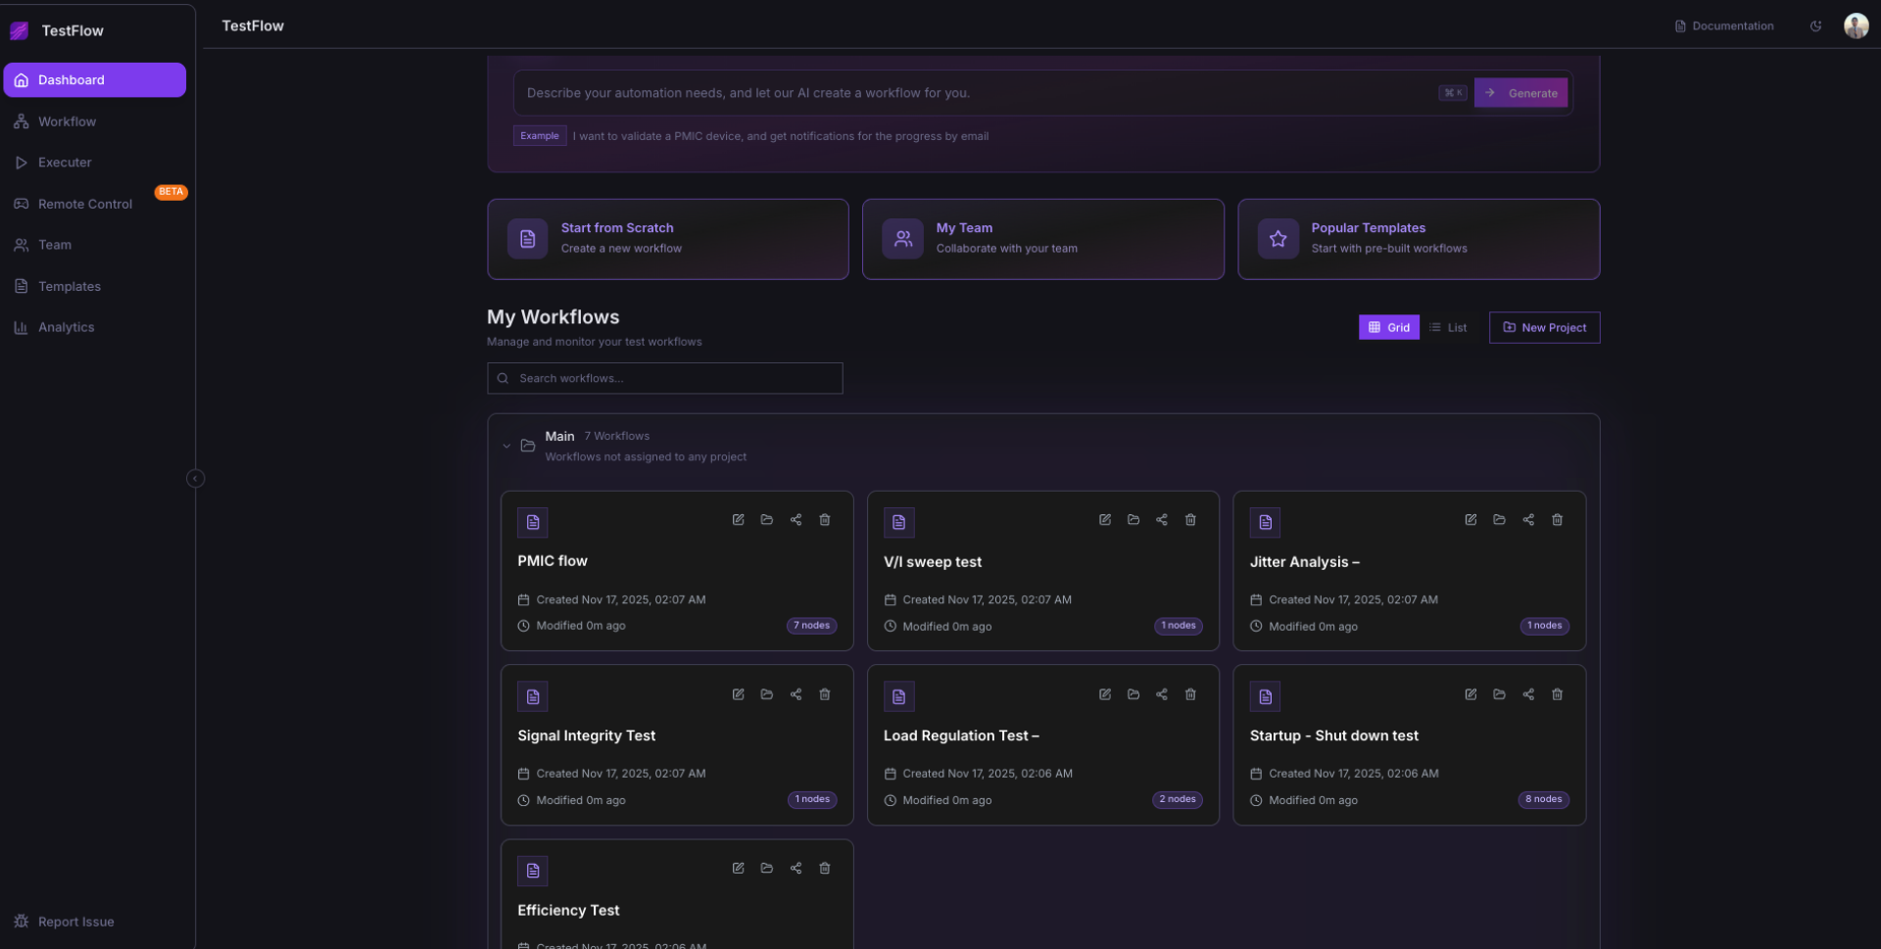The height and width of the screenshot is (949, 1881).
Task: Open the user profile avatar menu
Action: pyautogui.click(x=1857, y=25)
